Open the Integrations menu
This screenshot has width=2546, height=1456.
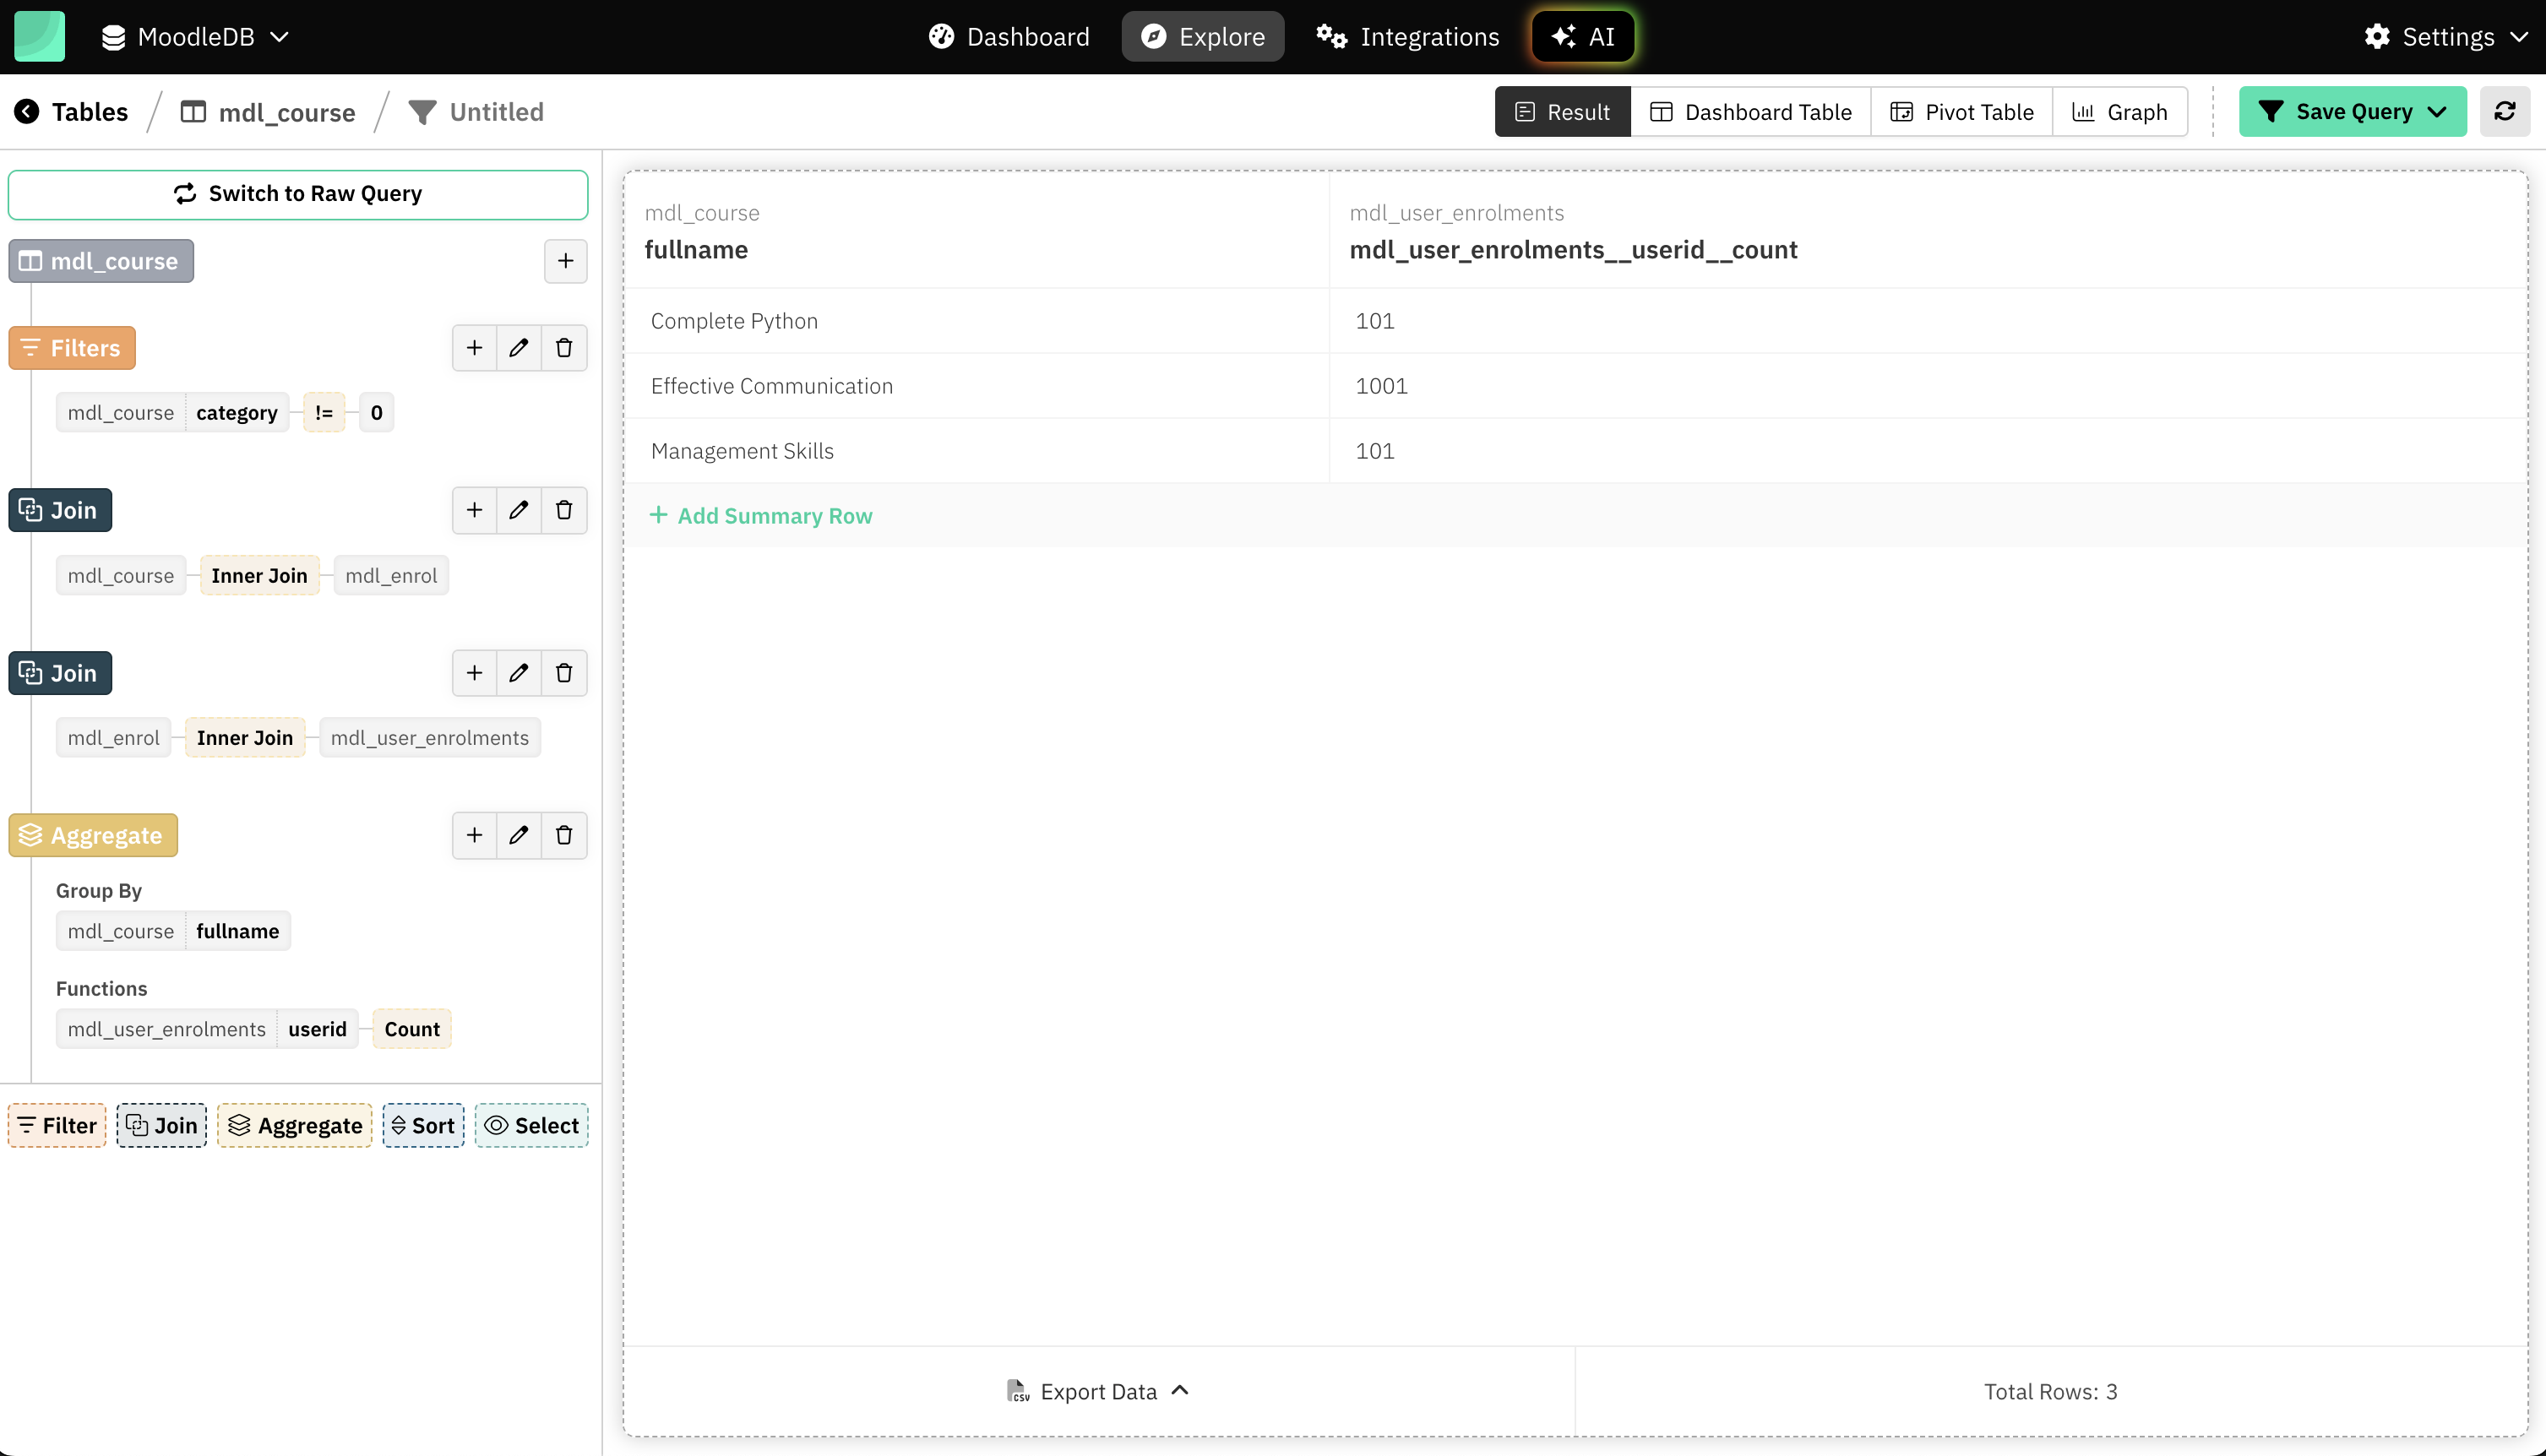click(1407, 36)
